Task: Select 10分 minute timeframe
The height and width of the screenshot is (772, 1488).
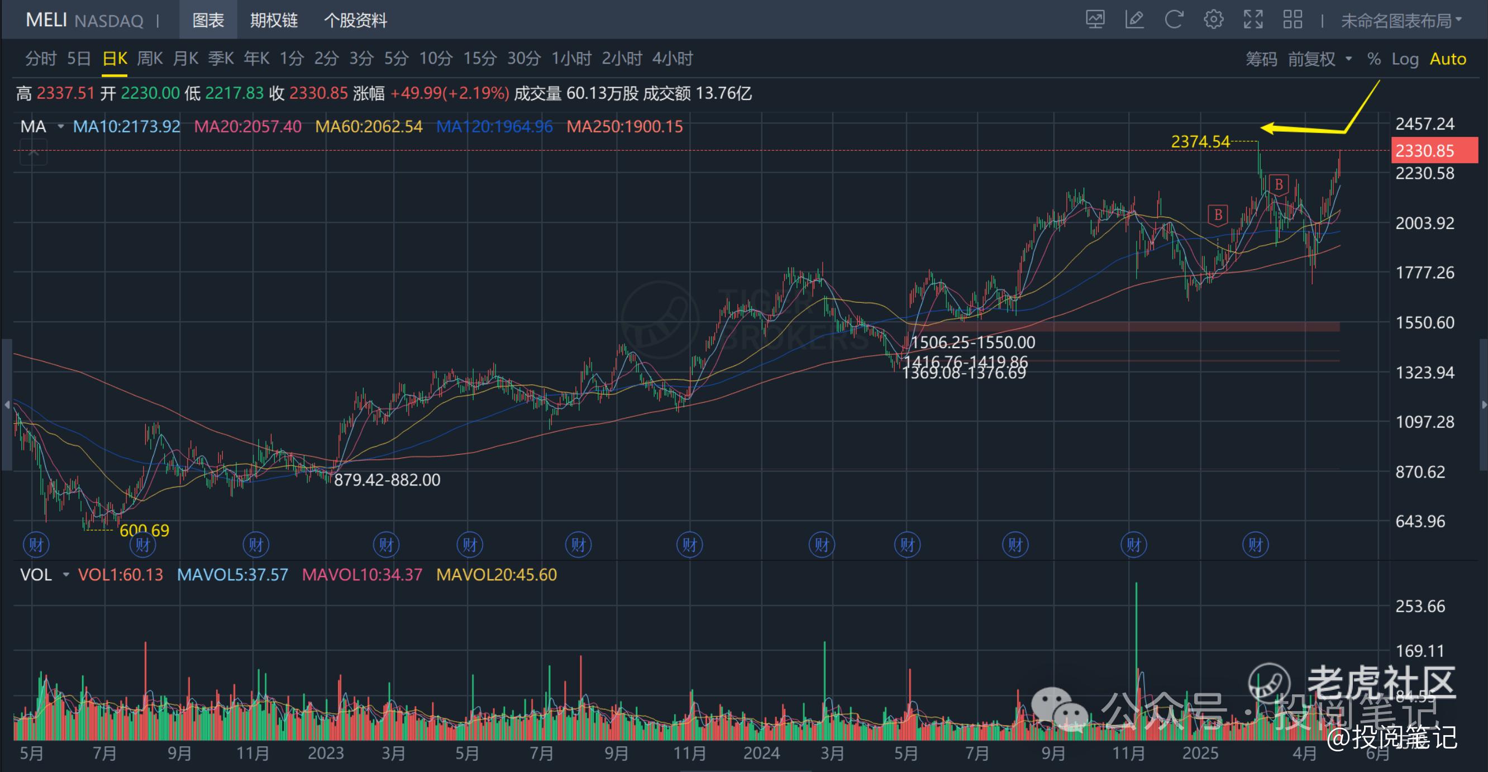Action: (436, 58)
